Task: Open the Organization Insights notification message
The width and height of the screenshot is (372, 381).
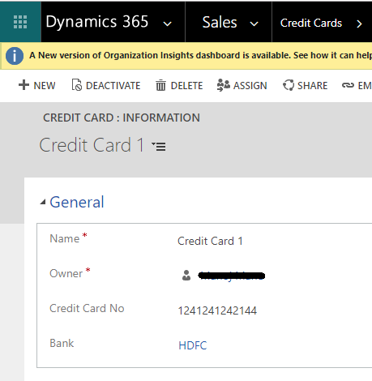Action: click(x=201, y=55)
